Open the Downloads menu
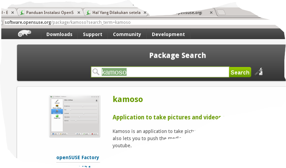The width and height of the screenshot is (286, 168). pos(59,34)
